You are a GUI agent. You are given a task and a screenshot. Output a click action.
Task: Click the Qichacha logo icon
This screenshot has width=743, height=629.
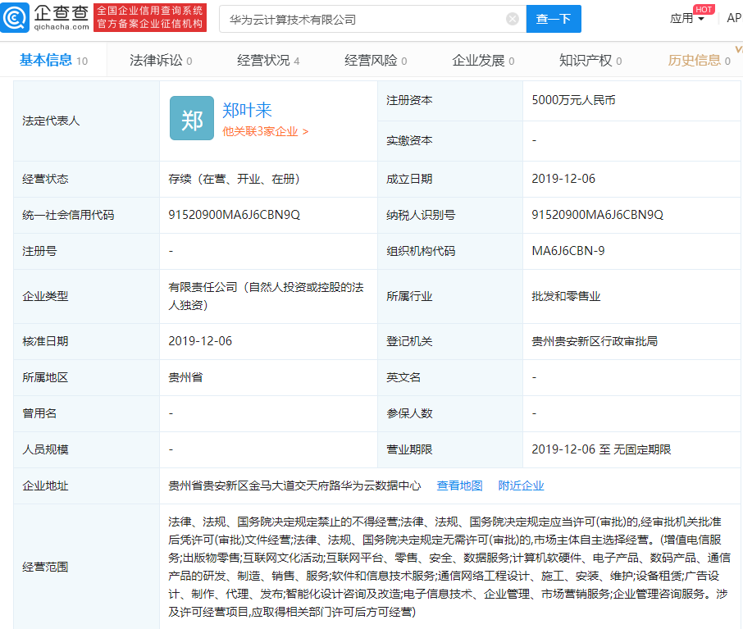pos(15,18)
